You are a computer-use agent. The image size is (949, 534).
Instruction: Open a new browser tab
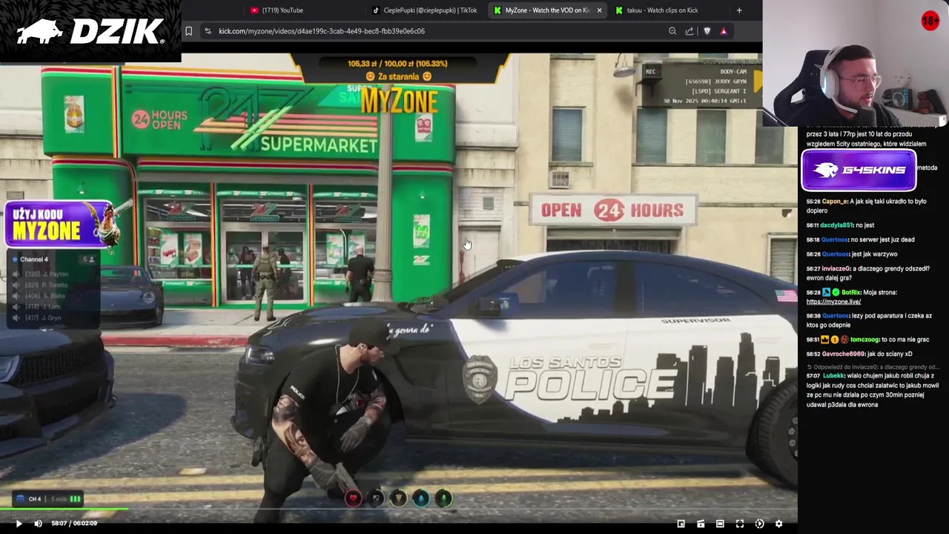point(739,10)
